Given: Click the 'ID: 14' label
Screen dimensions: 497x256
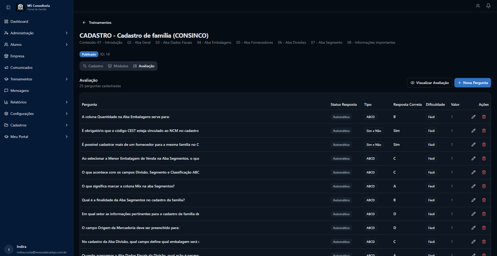Looking at the screenshot, I should click(x=105, y=54).
